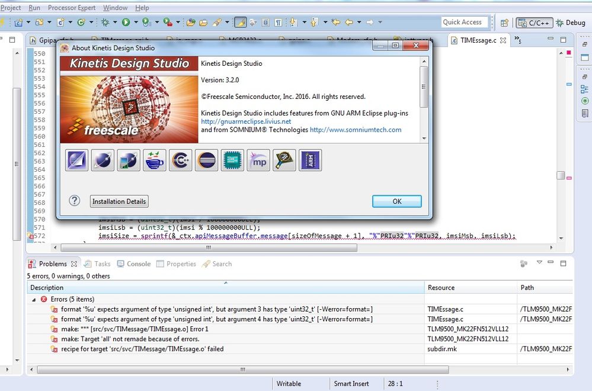
Task: Open the Processor Expert menu
Action: [72, 8]
